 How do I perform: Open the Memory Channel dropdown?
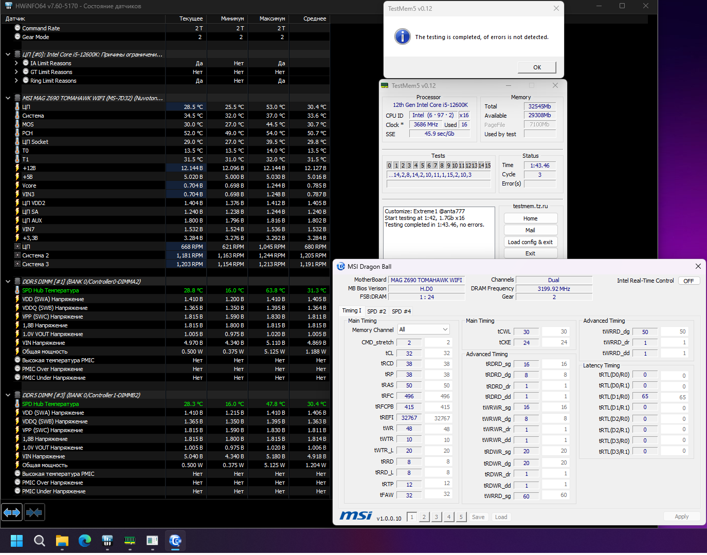tap(424, 329)
